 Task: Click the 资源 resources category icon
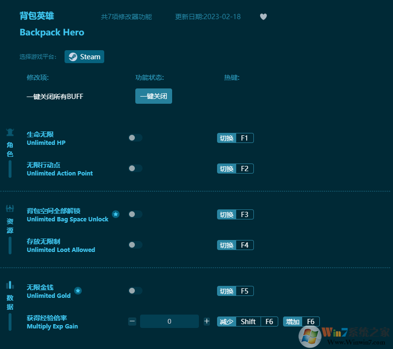[10, 208]
